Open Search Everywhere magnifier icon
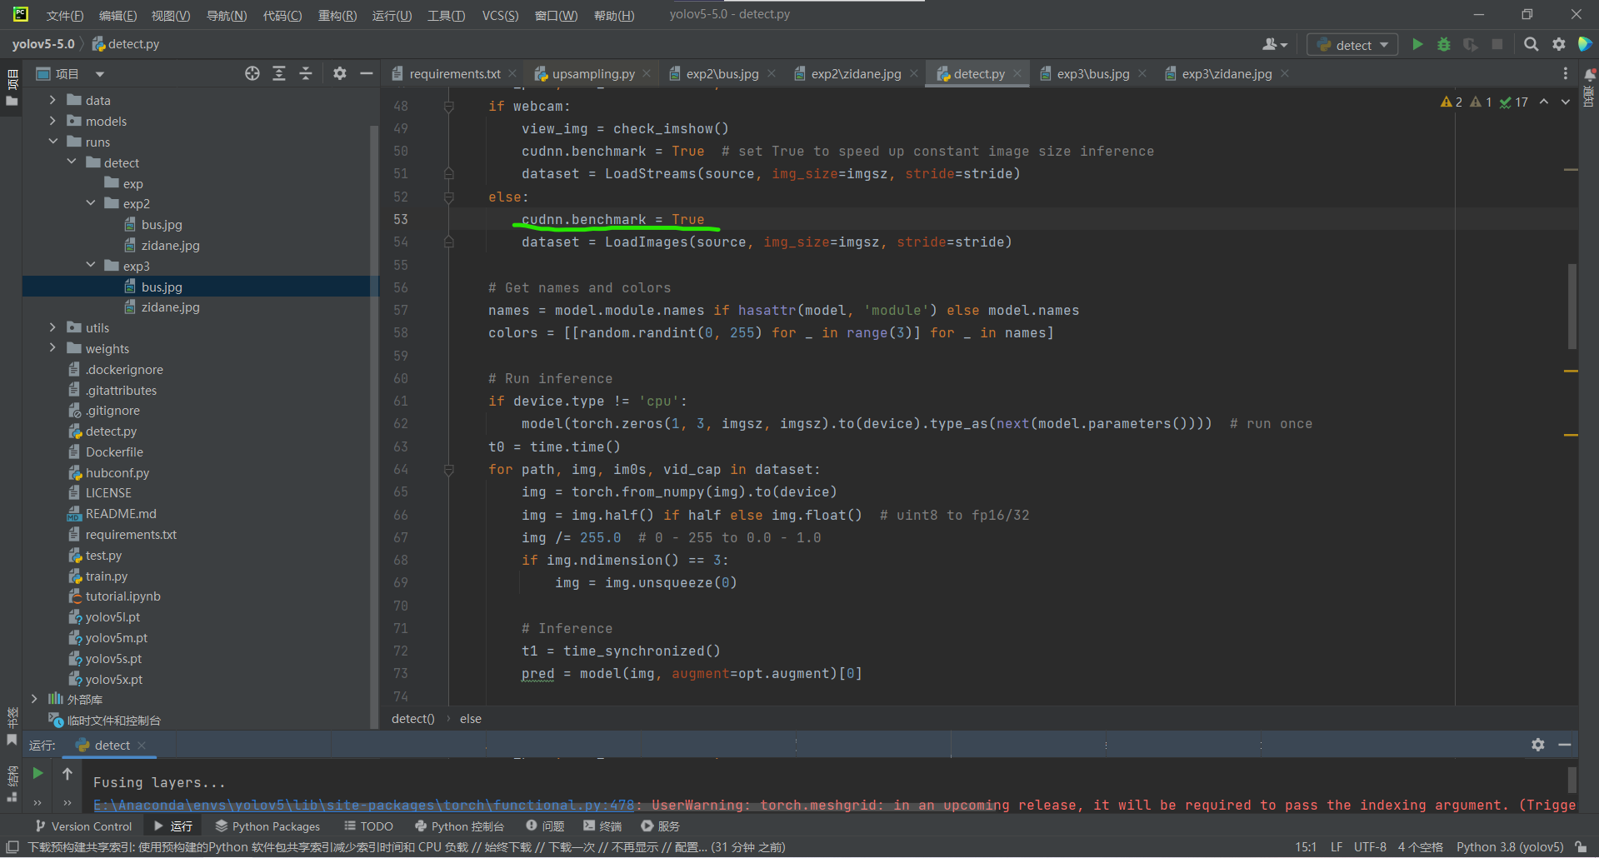The image size is (1599, 858). point(1532,44)
